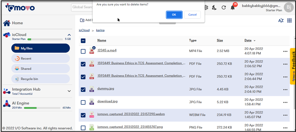Toggle dark mode moon icon

coord(214,8)
